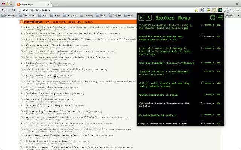This screenshot has height=150, width=241.
Task: Open comments for 'Google Chrome may soon' in popup
Action: (207, 123)
